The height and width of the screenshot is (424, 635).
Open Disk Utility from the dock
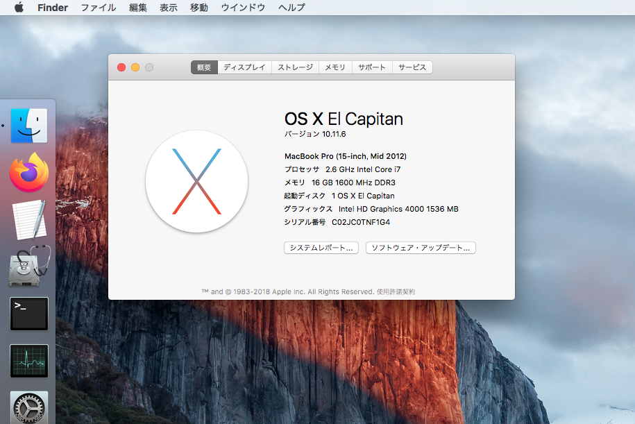tap(29, 266)
